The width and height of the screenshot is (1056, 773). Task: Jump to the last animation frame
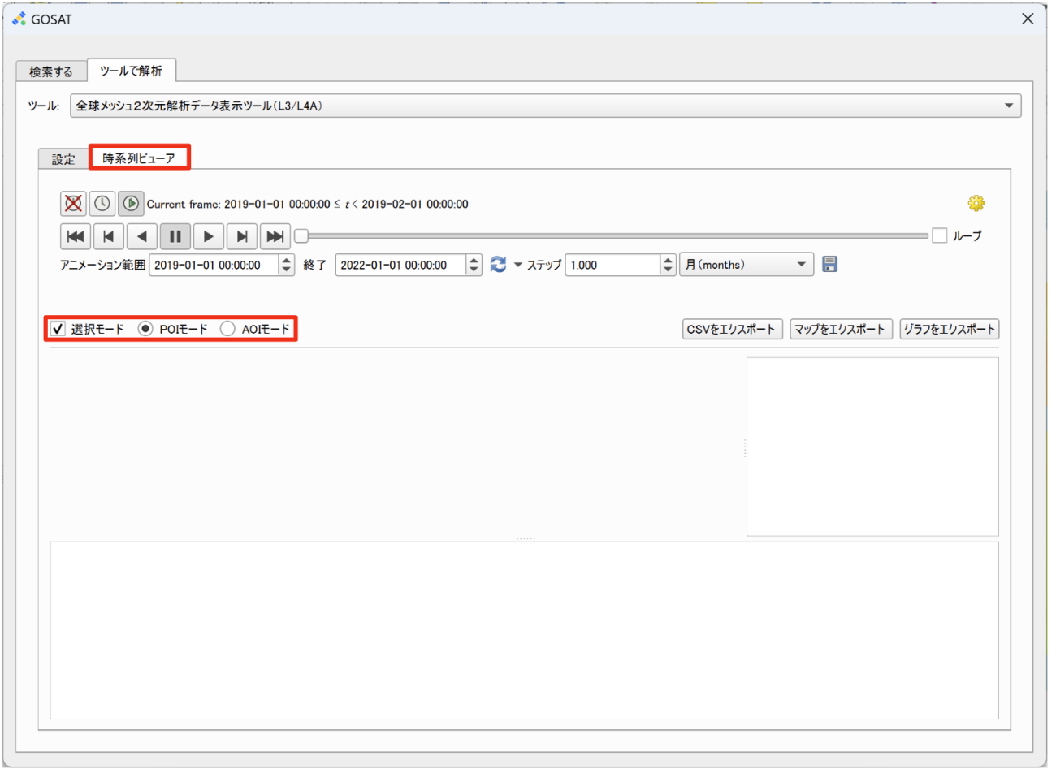[275, 236]
